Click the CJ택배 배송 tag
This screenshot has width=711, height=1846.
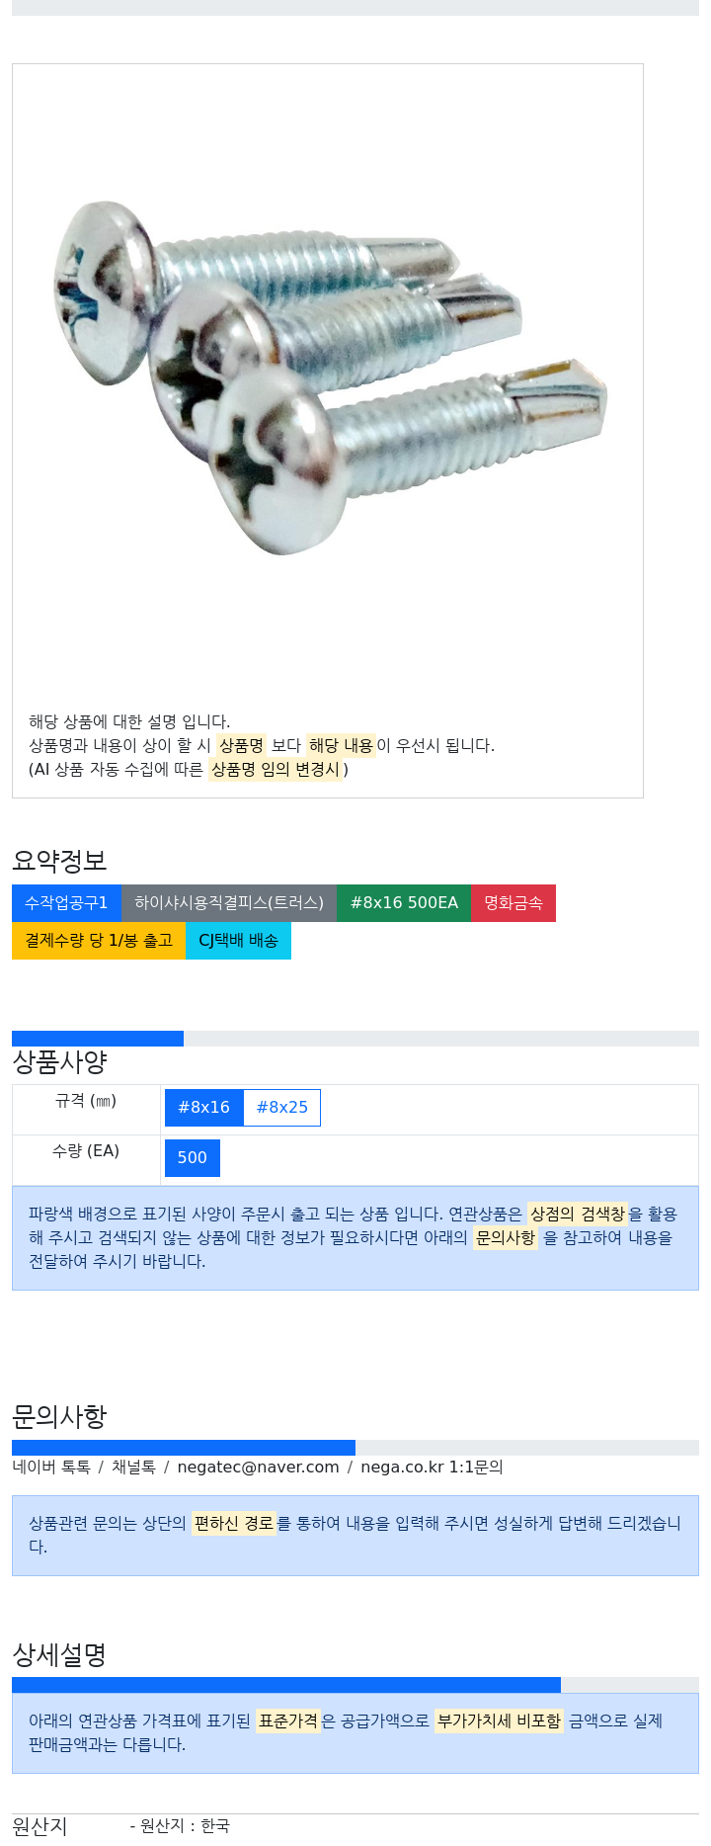pyautogui.click(x=238, y=941)
